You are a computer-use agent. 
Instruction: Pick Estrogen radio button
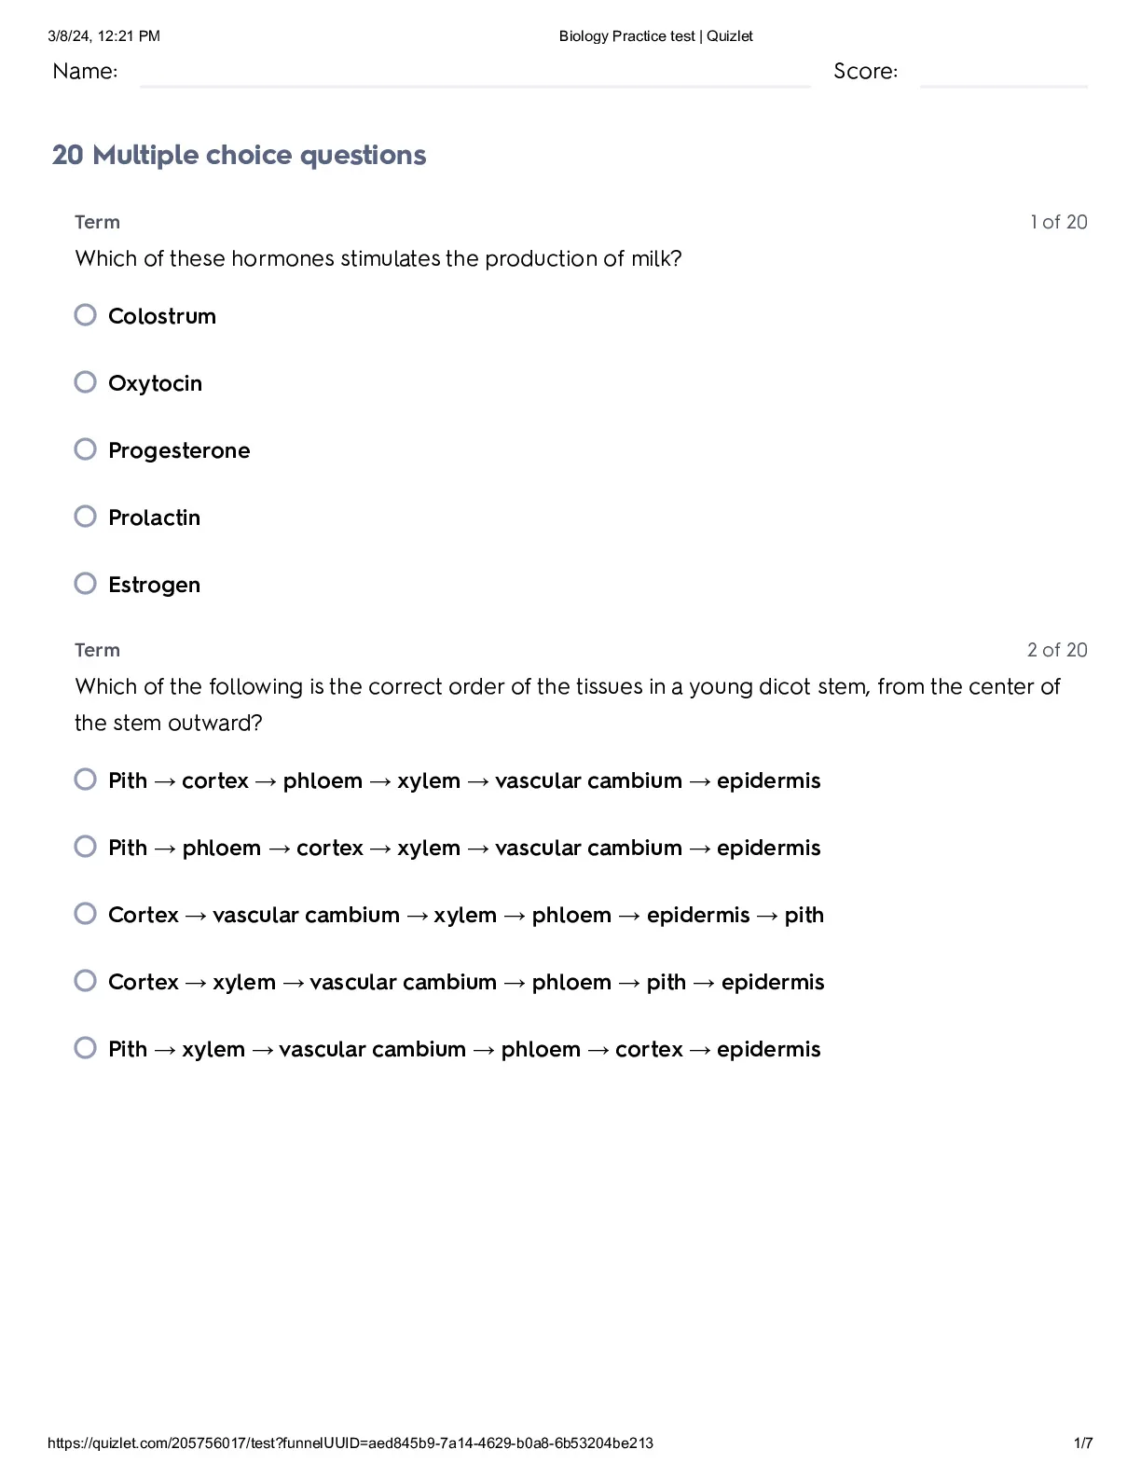pos(86,584)
